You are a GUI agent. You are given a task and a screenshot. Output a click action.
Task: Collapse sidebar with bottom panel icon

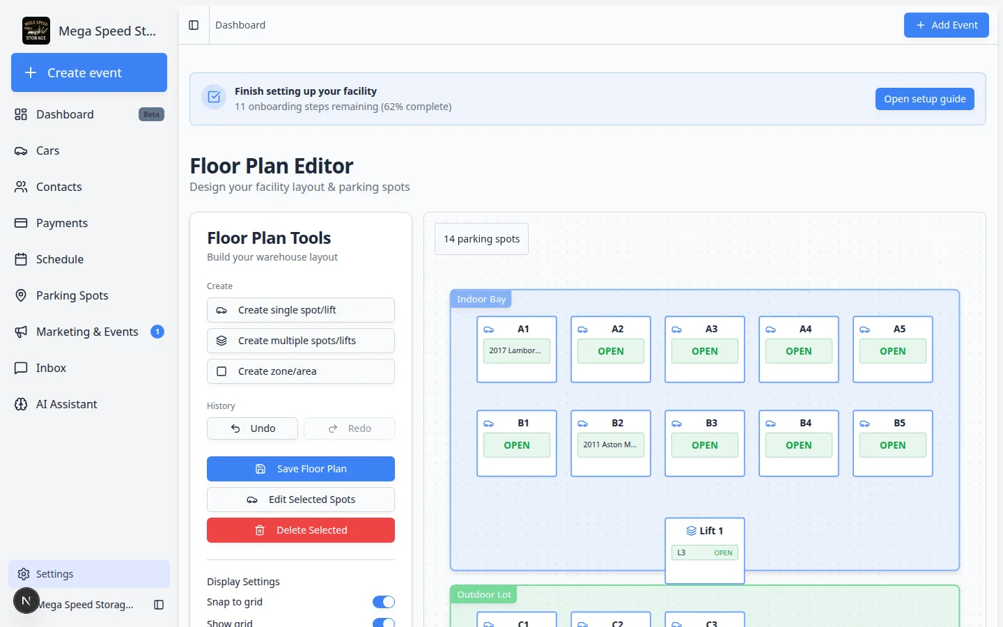(x=159, y=605)
